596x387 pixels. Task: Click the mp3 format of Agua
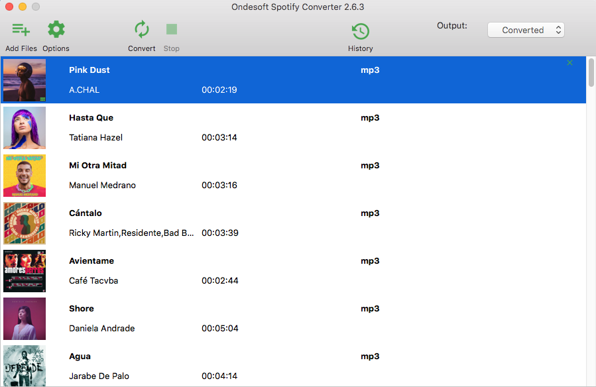tap(370, 357)
